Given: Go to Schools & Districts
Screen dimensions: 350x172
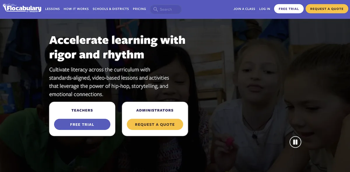Looking at the screenshot, I should (x=111, y=9).
